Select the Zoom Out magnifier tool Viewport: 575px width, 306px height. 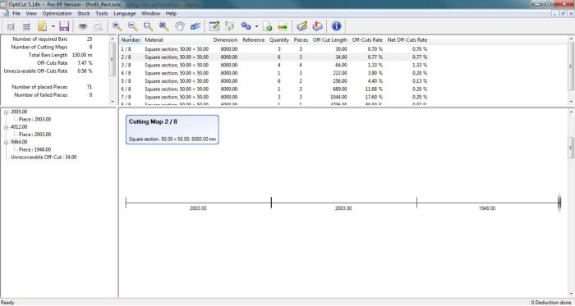click(x=133, y=26)
